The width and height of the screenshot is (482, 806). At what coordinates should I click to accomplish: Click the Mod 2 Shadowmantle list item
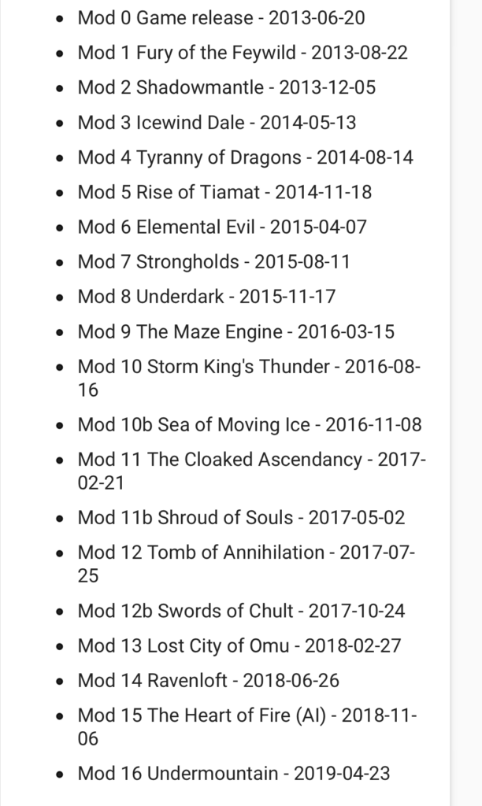pos(226,87)
